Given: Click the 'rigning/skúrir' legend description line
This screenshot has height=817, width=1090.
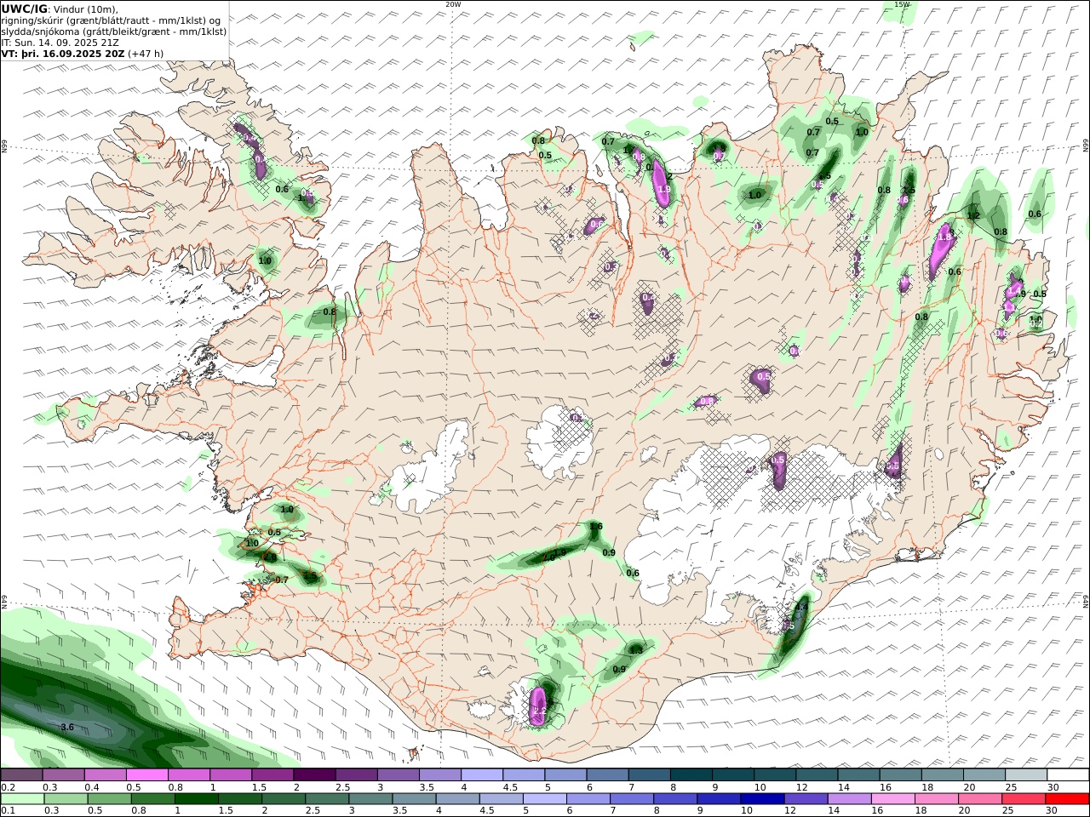Looking at the screenshot, I should click(x=111, y=20).
